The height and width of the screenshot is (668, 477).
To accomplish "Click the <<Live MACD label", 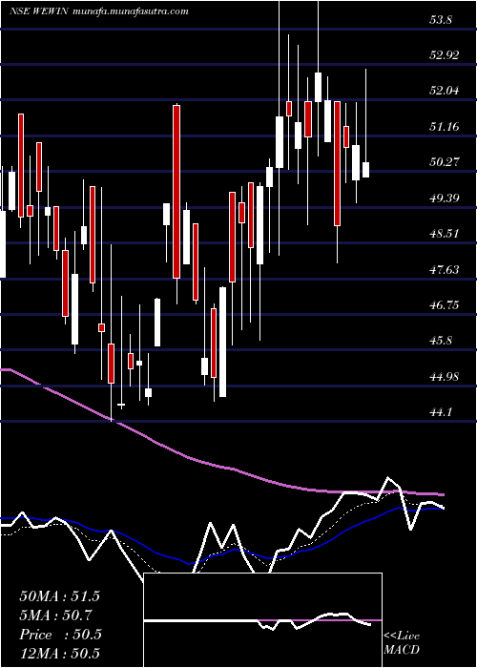I will click(x=402, y=643).
